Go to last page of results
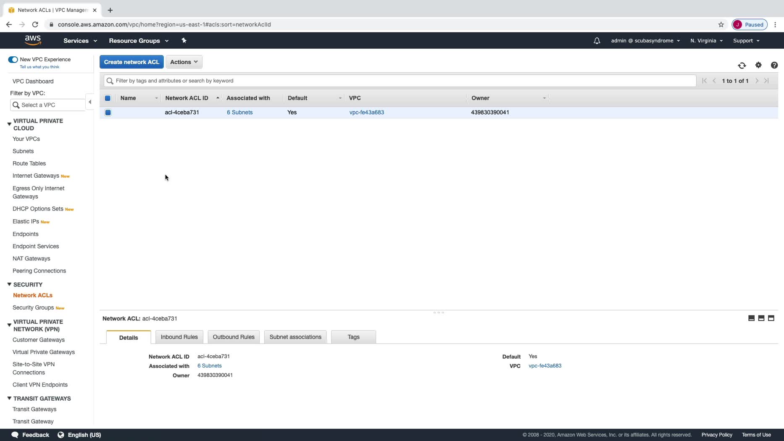 [x=766, y=81]
